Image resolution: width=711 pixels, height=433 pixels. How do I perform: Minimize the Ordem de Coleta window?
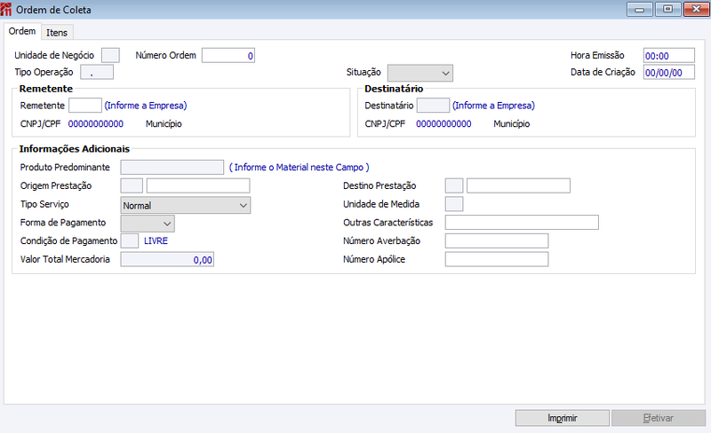[x=640, y=10]
